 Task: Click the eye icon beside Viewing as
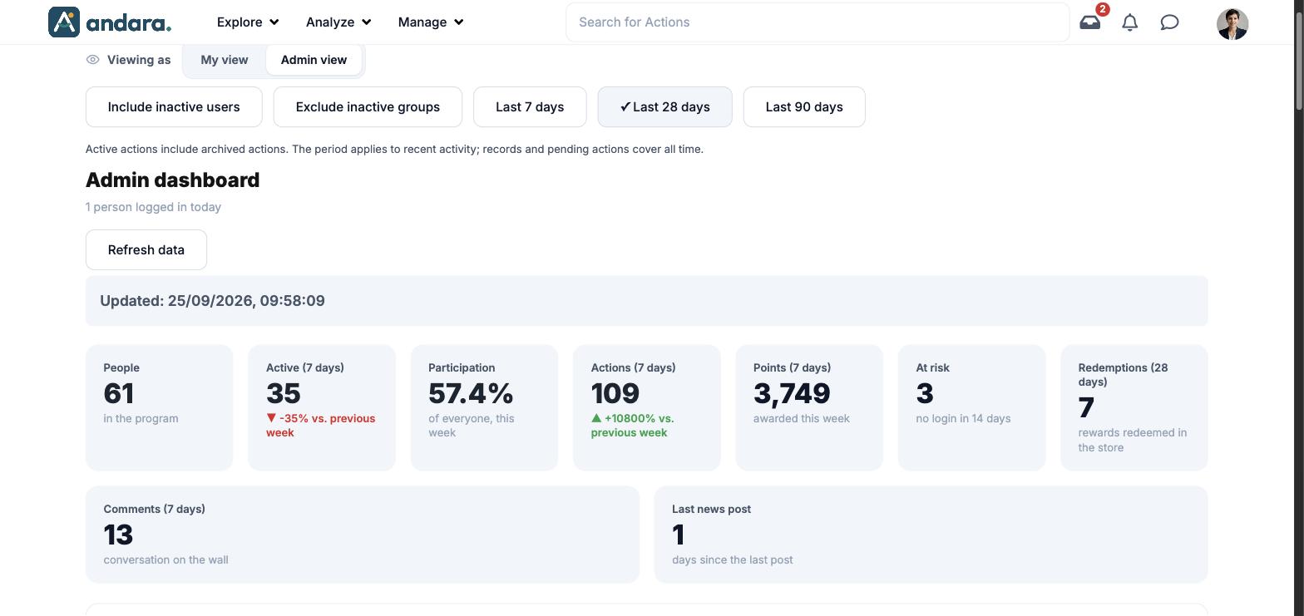(x=92, y=60)
